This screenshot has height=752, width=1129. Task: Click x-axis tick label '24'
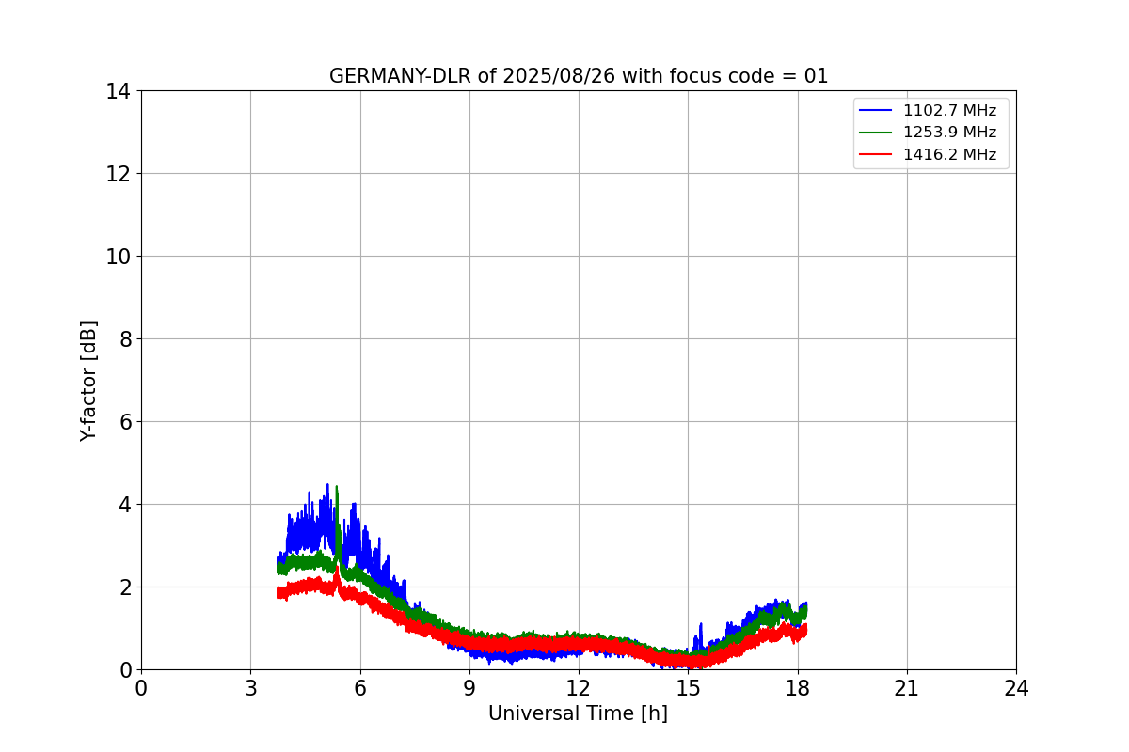click(1016, 688)
